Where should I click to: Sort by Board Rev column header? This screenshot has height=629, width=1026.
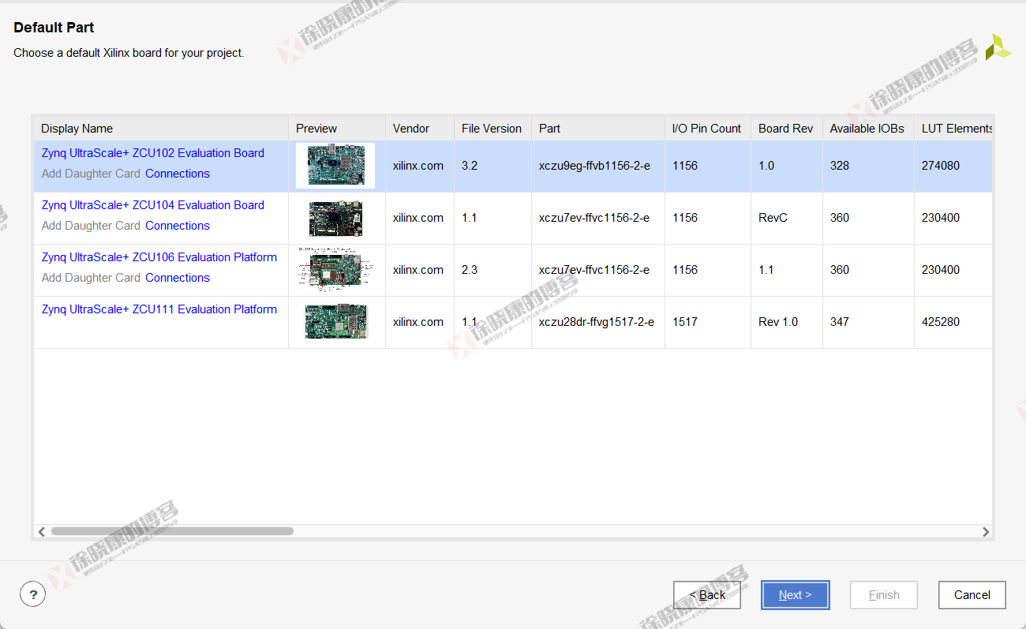pyautogui.click(x=787, y=129)
